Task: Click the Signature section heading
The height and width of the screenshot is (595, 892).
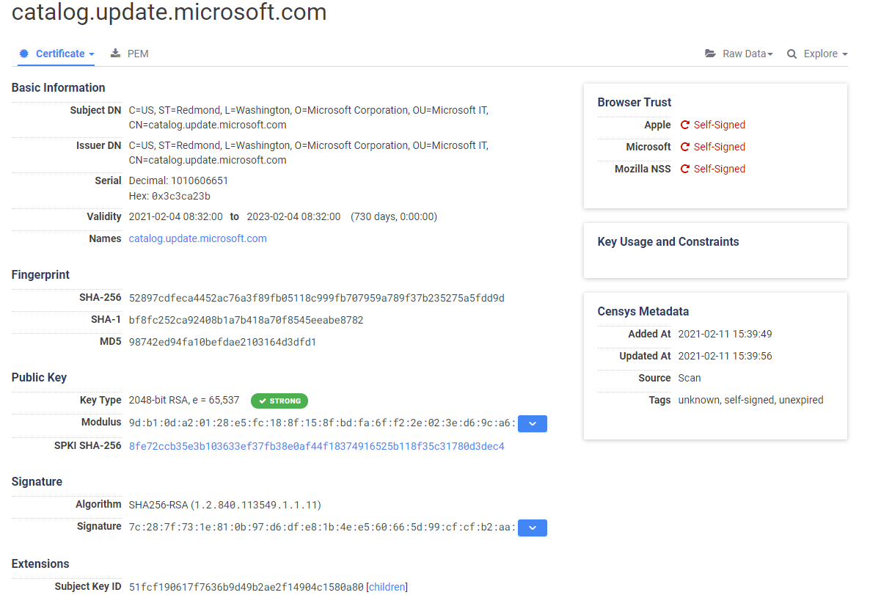Action: [37, 481]
